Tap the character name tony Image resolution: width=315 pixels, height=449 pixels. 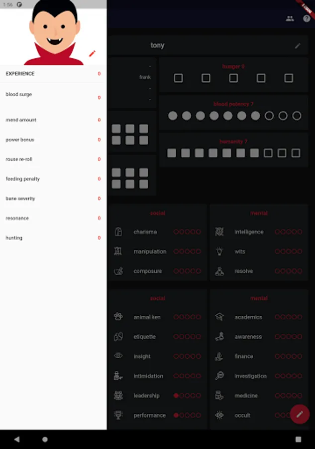click(x=157, y=45)
